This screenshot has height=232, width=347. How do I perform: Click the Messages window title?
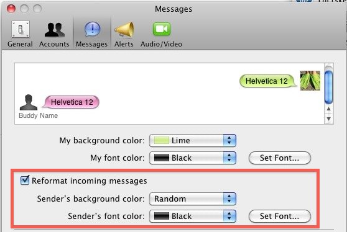[x=173, y=9]
